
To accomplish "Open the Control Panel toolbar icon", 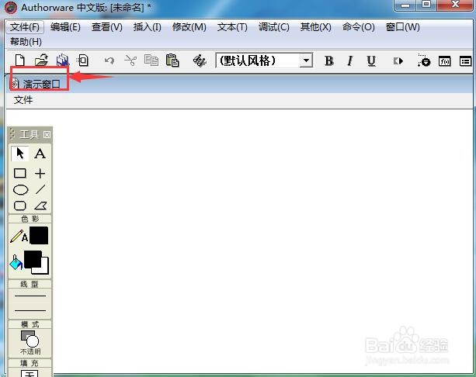I will (x=424, y=61).
